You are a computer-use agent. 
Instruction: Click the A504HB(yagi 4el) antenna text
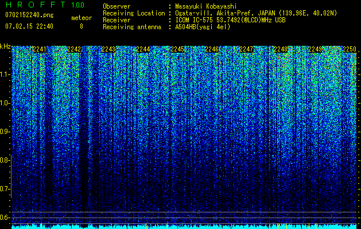[203, 27]
